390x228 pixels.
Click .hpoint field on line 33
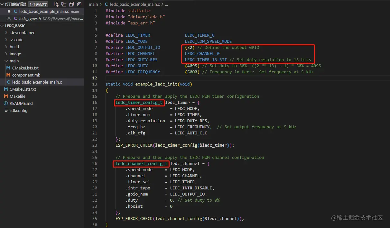[134, 206]
